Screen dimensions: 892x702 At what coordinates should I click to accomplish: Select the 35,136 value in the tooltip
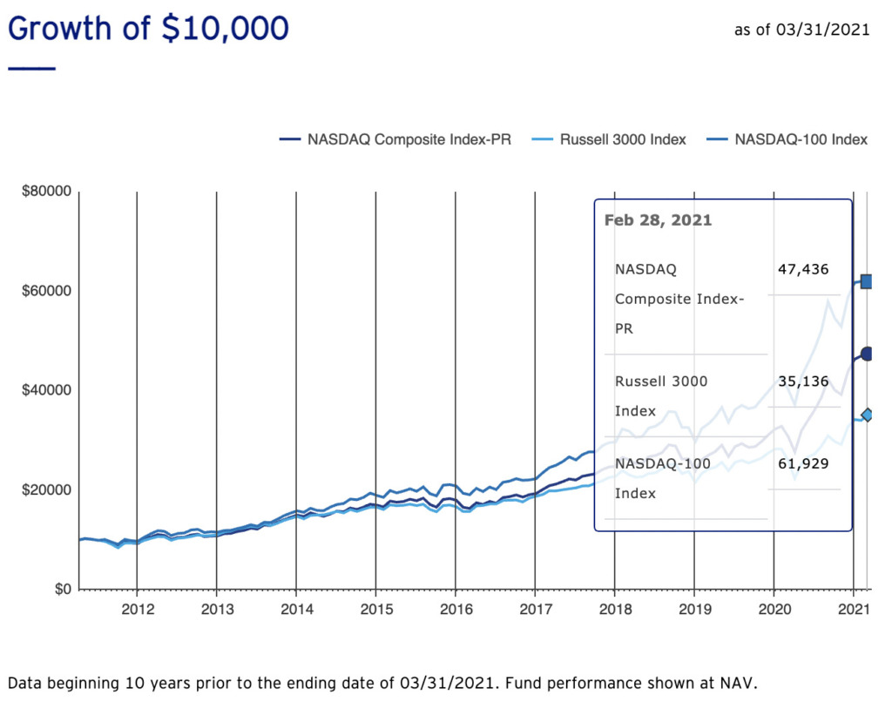(802, 381)
